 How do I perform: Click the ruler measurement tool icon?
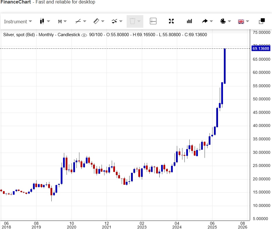pos(96,21)
